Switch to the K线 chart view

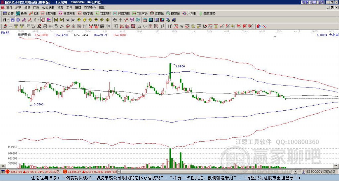[x=34, y=13]
